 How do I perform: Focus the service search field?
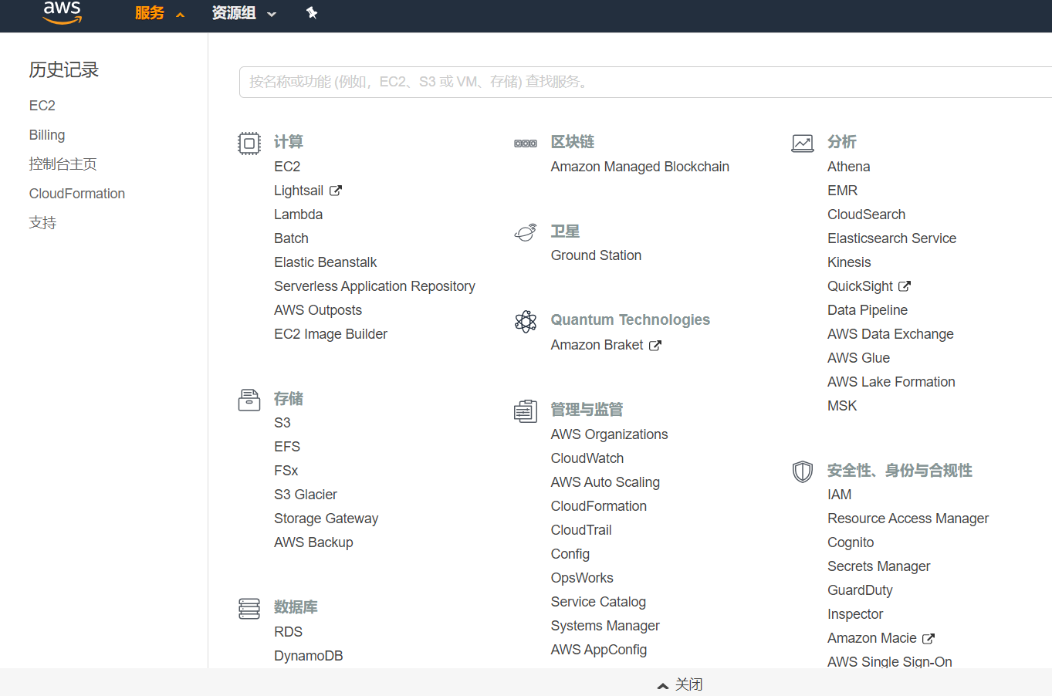645,82
